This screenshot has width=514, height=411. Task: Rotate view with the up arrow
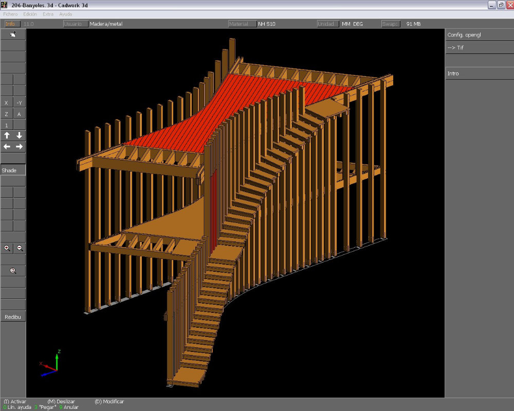pyautogui.click(x=7, y=136)
